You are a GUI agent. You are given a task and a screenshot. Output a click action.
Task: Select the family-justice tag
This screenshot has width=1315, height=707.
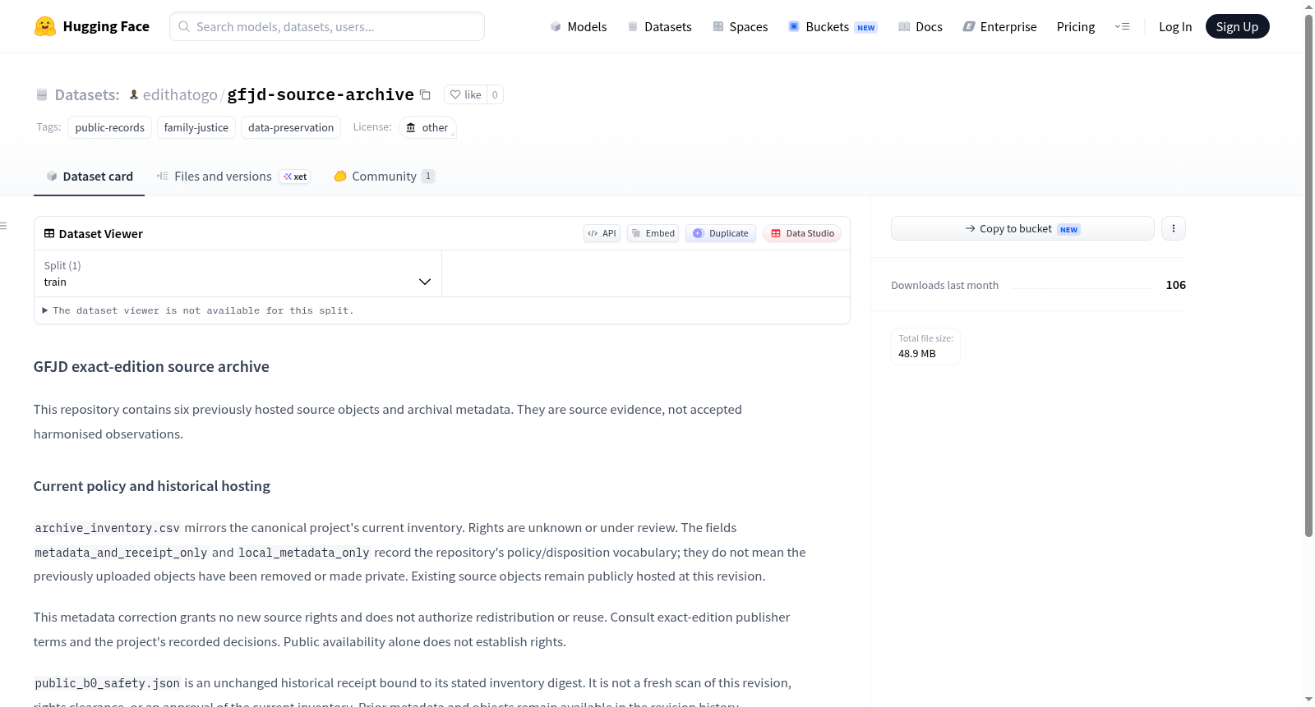(x=196, y=127)
